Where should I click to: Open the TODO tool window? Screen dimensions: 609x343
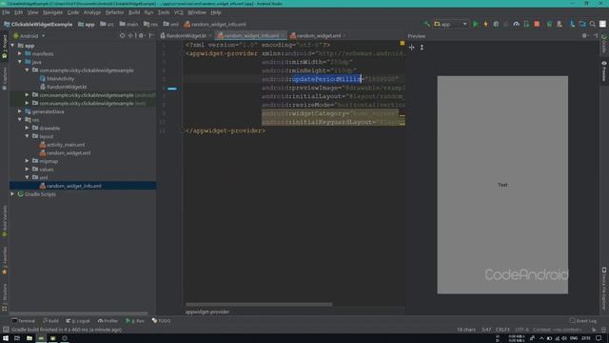(x=161, y=321)
